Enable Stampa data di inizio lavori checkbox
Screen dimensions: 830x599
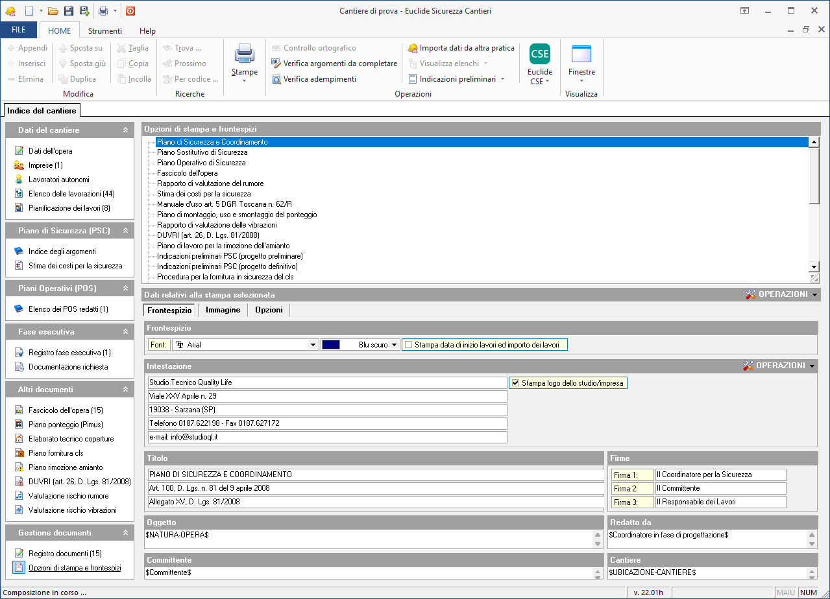tap(408, 345)
